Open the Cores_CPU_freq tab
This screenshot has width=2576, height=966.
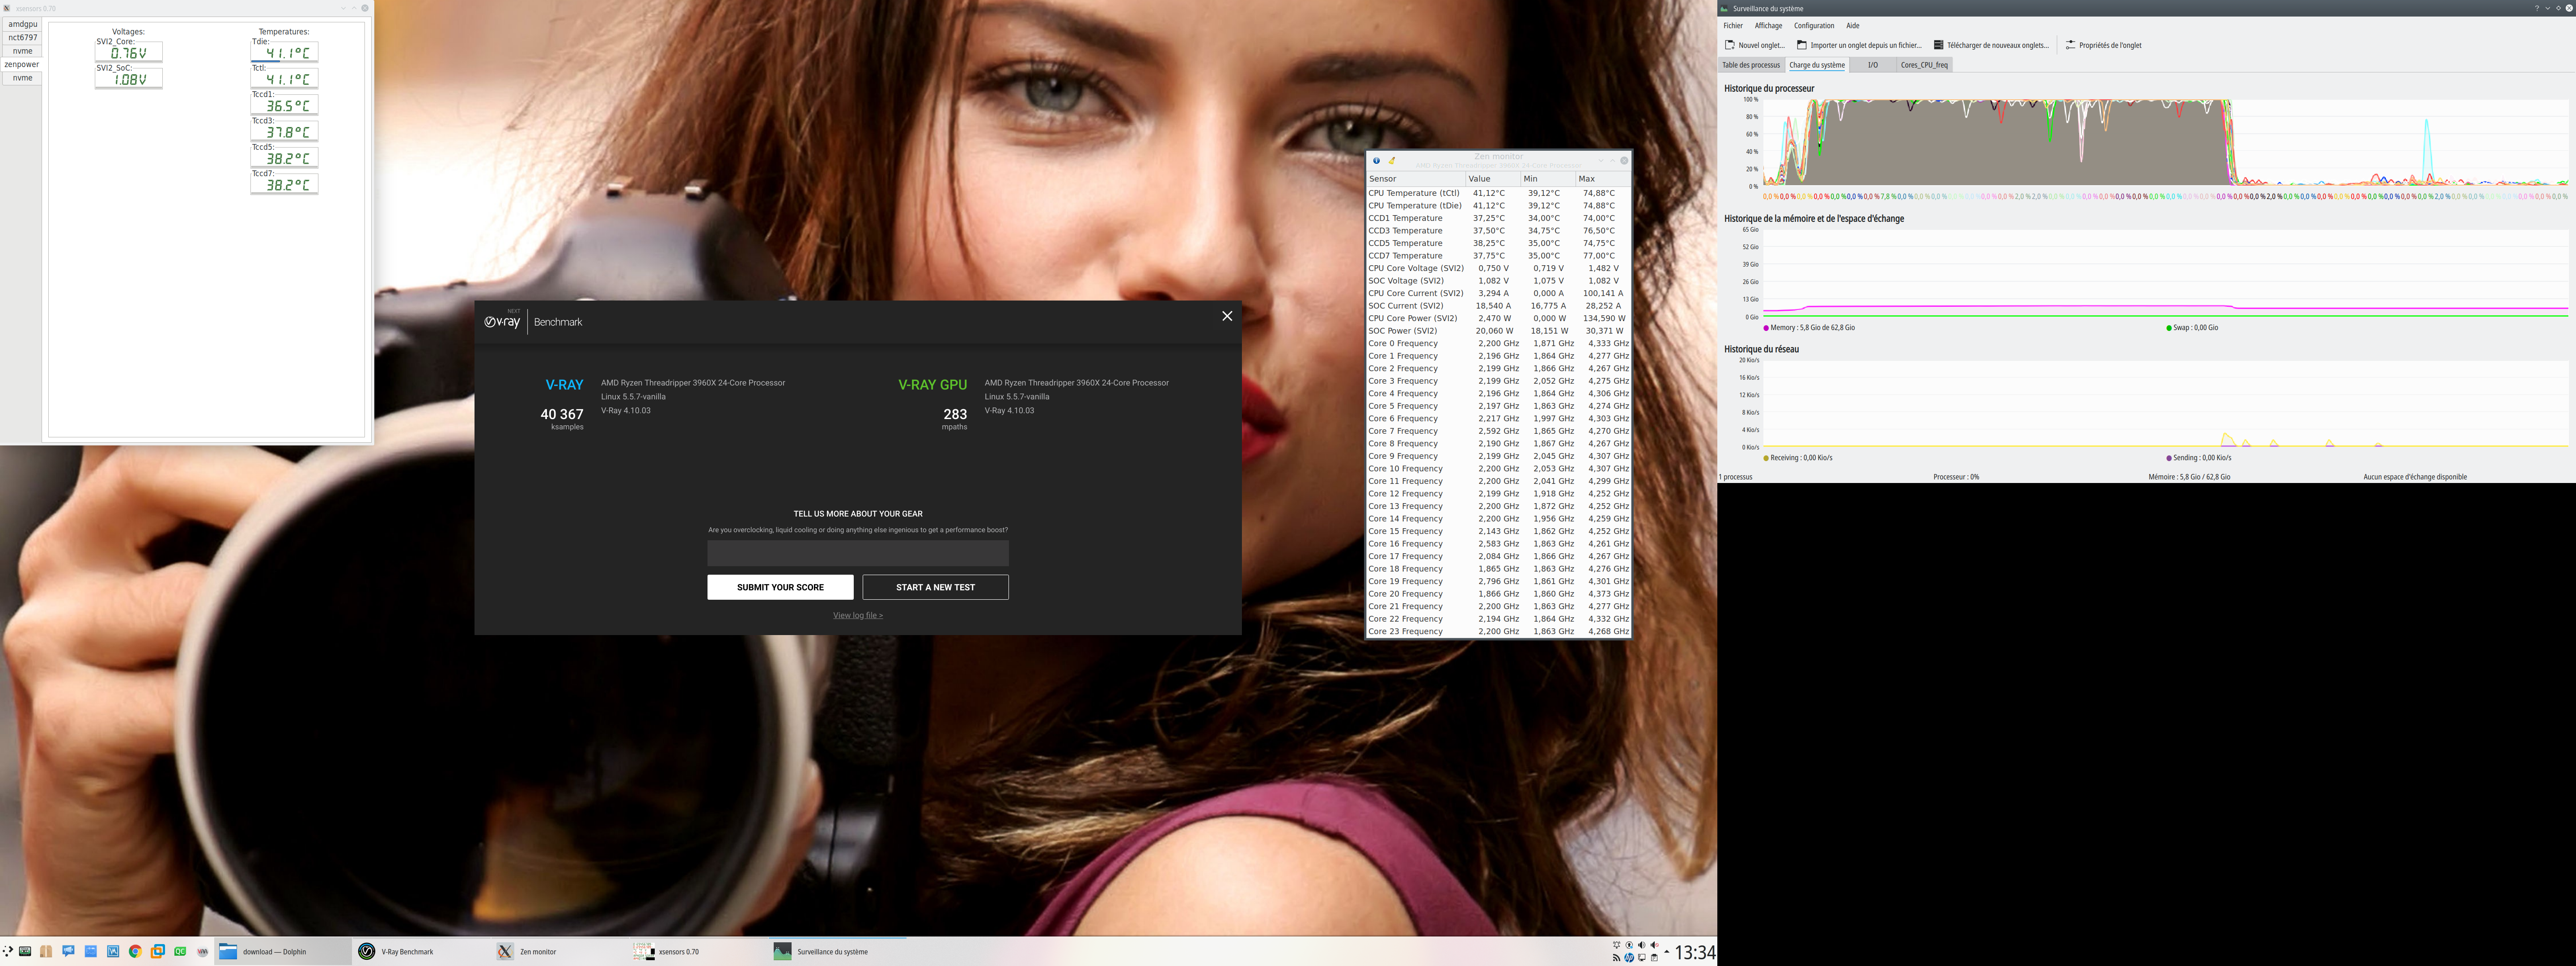1924,65
